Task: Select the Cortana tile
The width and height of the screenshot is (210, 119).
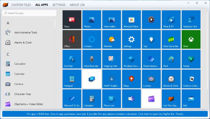Action: (x=92, y=39)
